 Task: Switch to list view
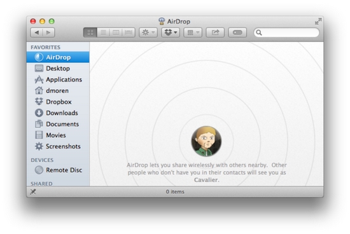pyautogui.click(x=103, y=32)
